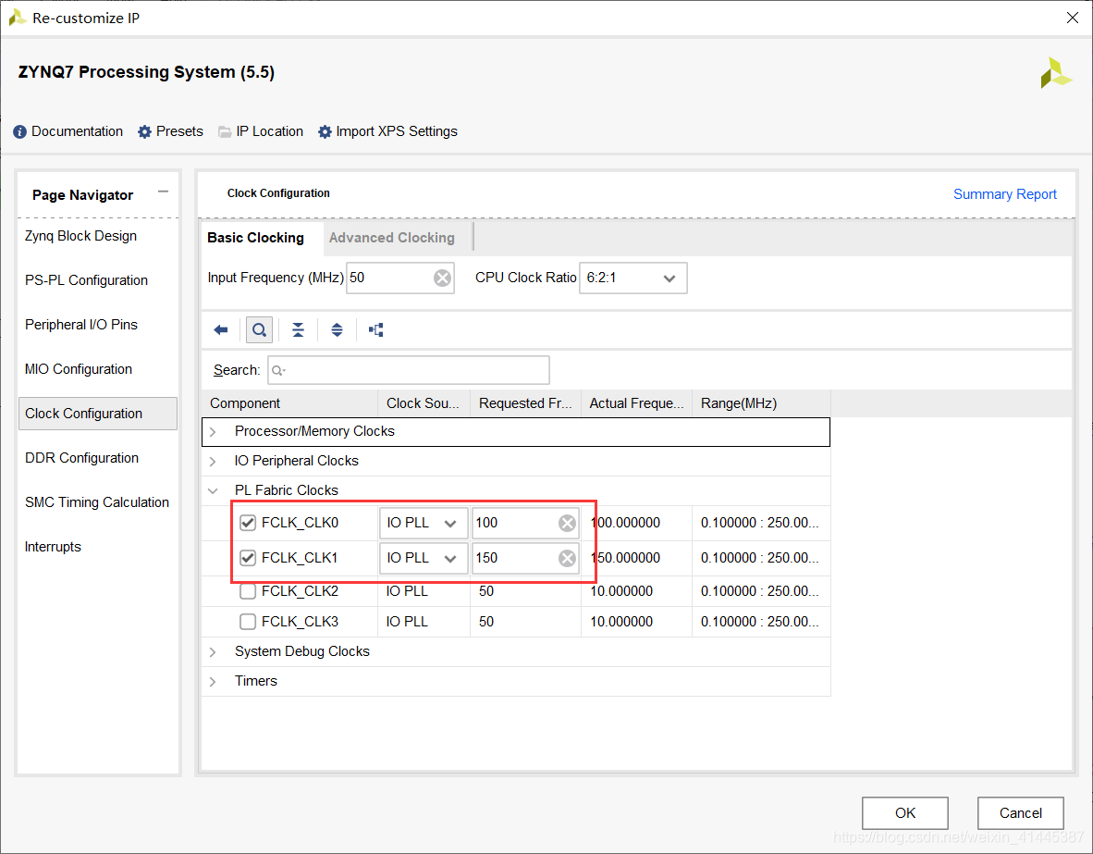Expand Processor/Memory Clocks group

[214, 432]
